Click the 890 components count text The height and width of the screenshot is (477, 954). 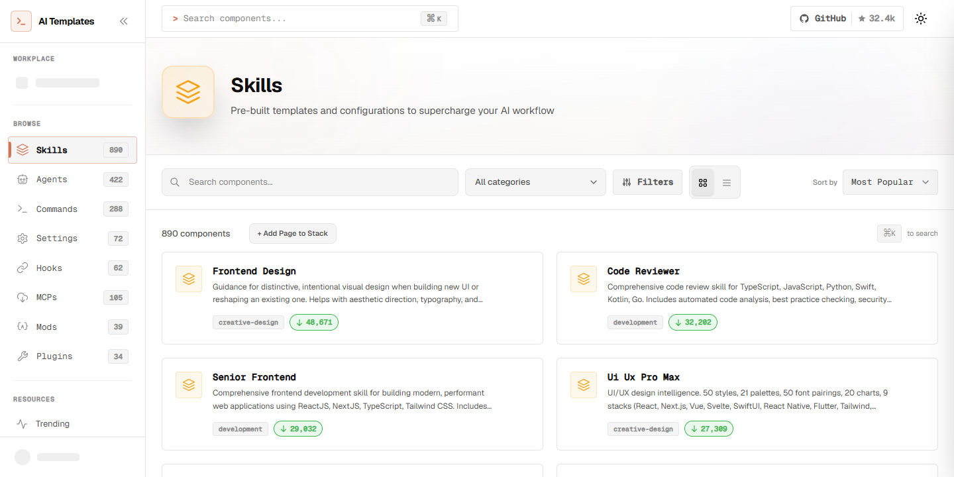point(196,234)
